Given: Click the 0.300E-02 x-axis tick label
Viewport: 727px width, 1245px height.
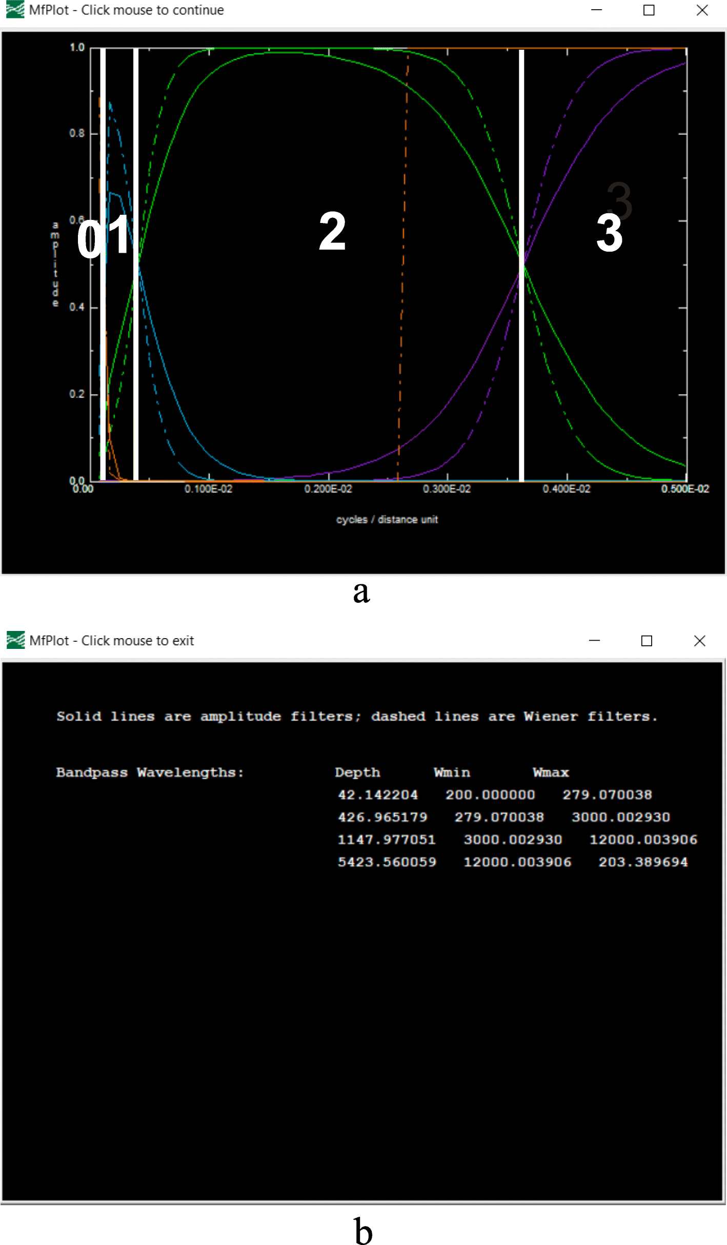Looking at the screenshot, I should (x=447, y=489).
